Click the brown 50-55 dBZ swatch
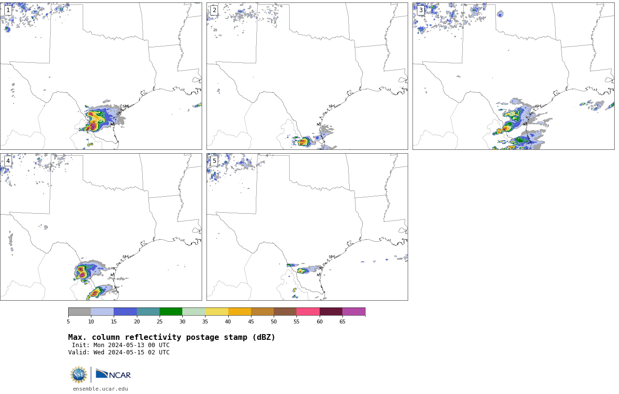This screenshot has height=394, width=619. 285,311
